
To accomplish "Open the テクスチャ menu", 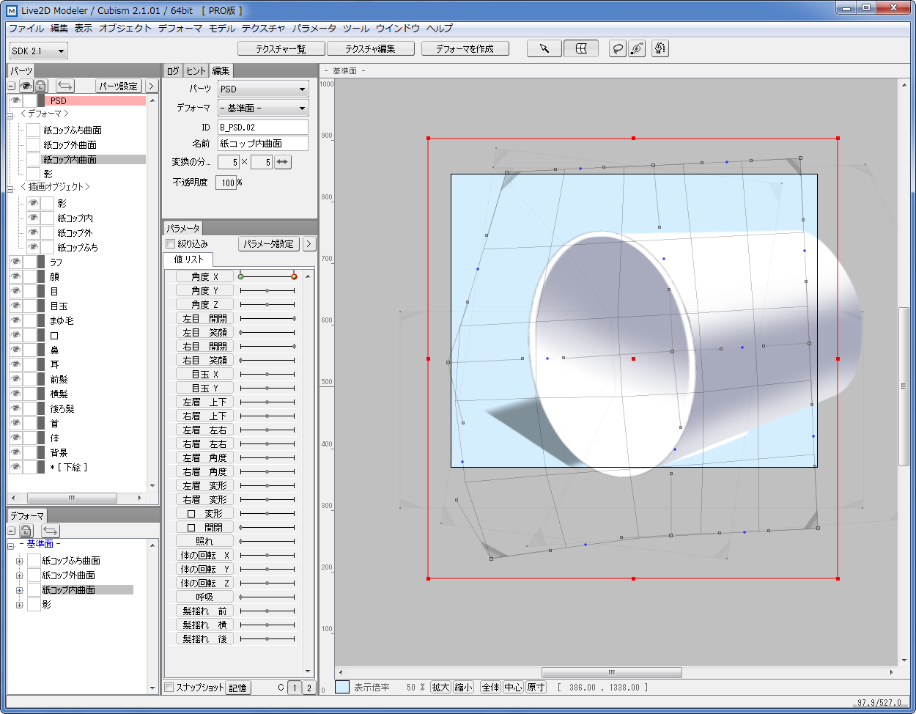I will [263, 29].
